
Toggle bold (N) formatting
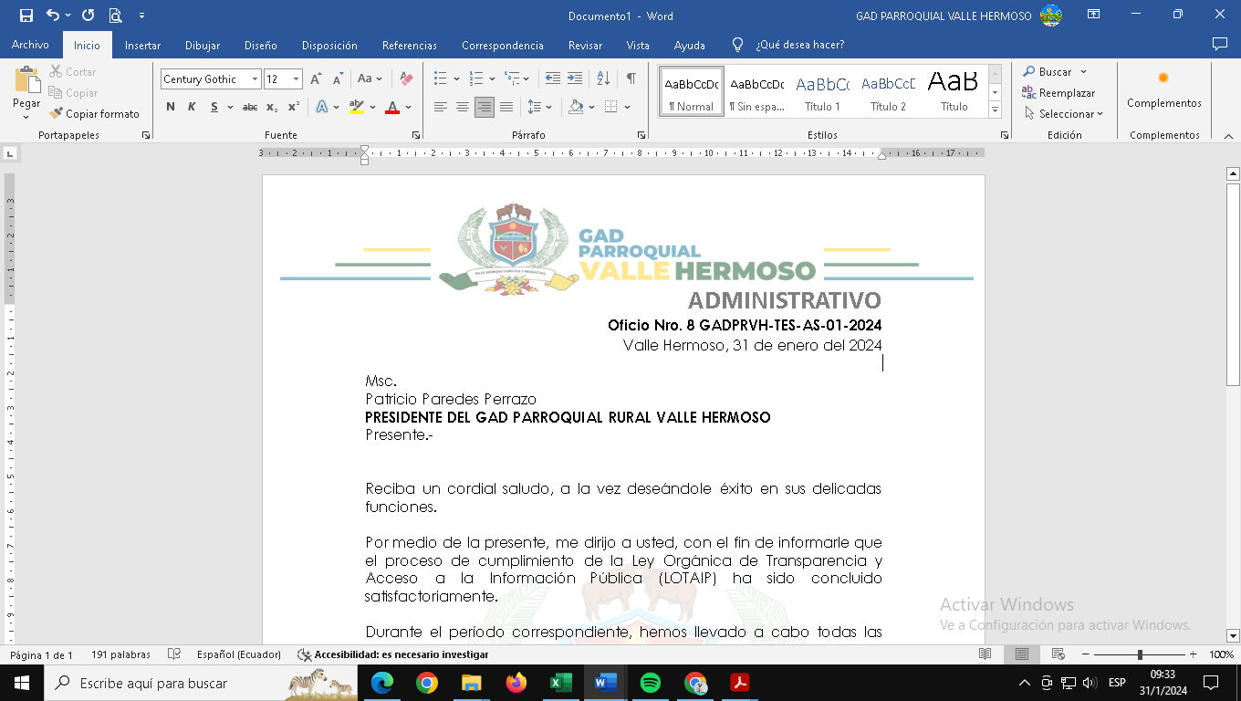(171, 107)
